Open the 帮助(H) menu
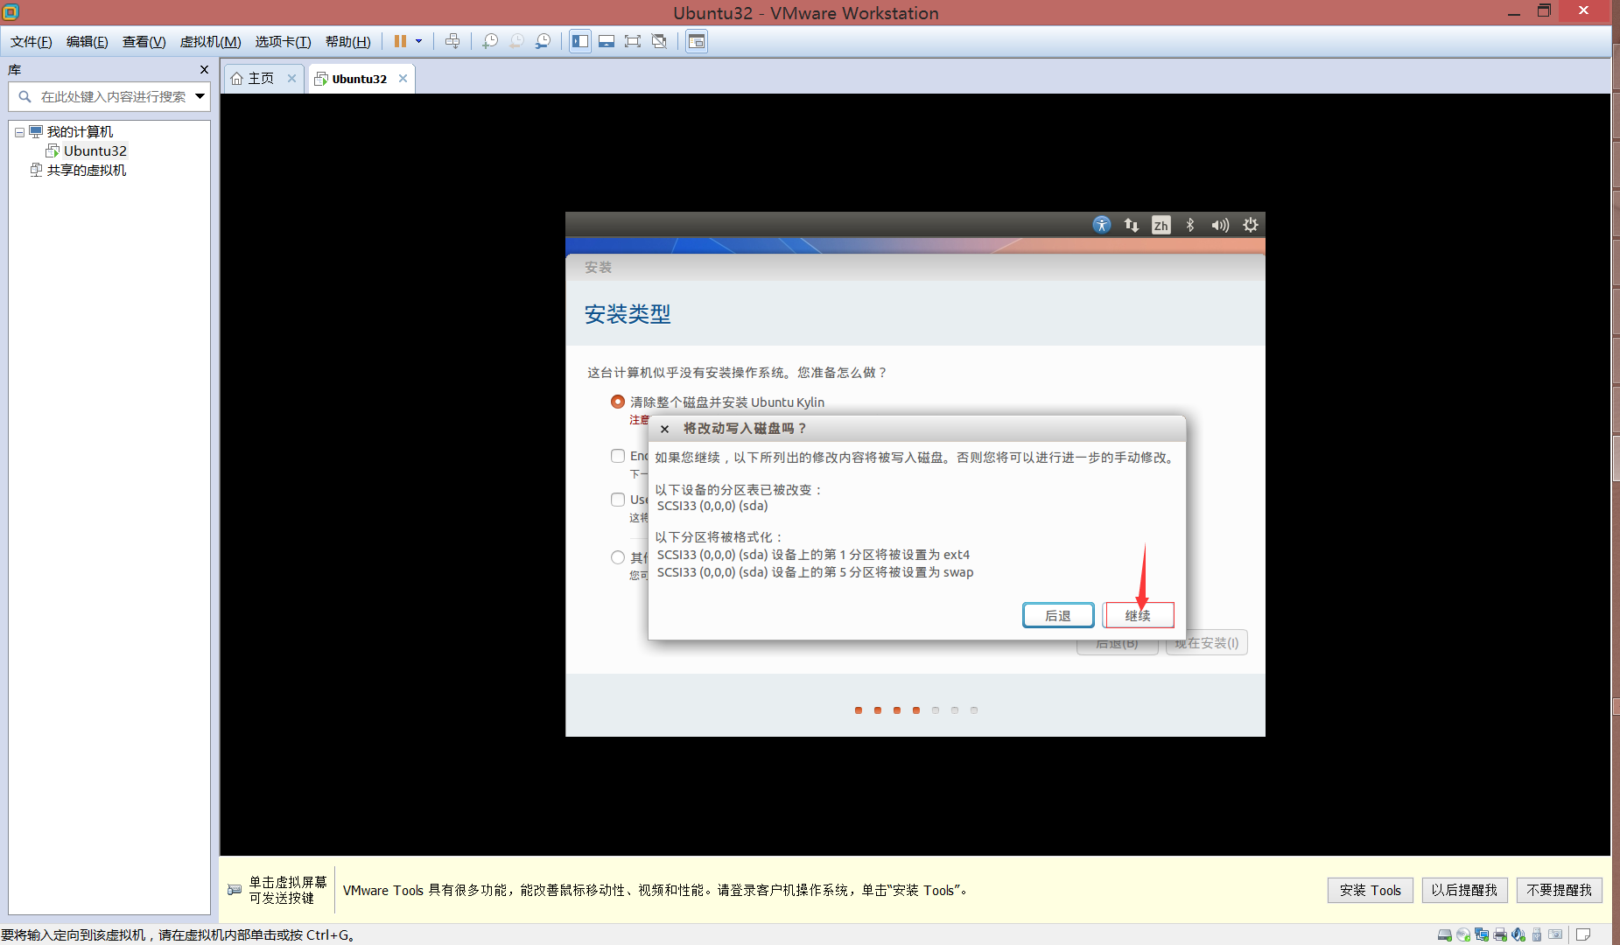 click(x=347, y=42)
